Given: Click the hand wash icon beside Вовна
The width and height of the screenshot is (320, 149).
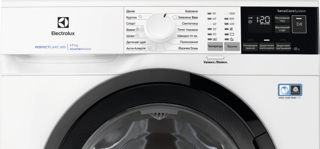Looking at the screenshot, I should (x=142, y=29).
